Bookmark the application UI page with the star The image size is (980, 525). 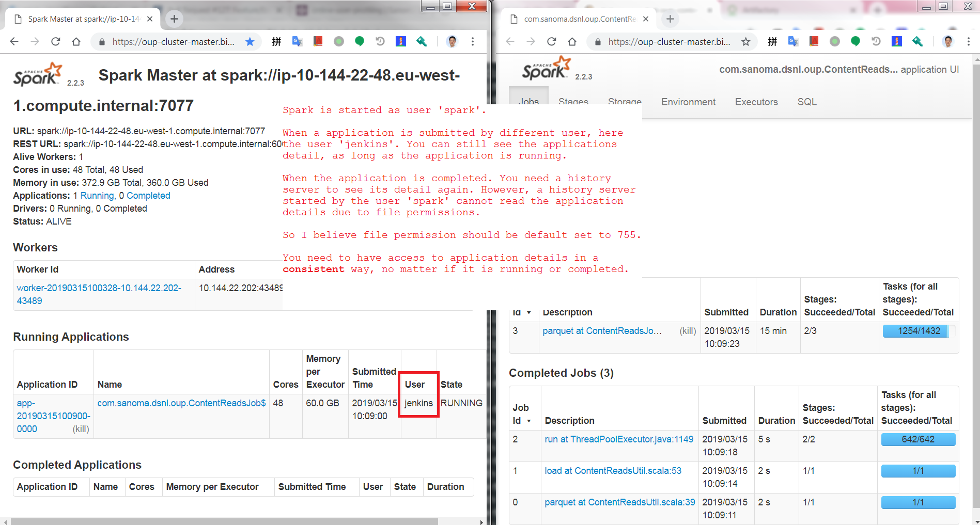coord(746,42)
